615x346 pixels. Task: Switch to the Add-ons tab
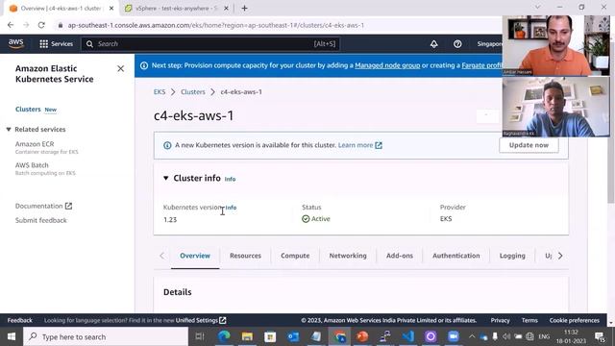point(400,256)
